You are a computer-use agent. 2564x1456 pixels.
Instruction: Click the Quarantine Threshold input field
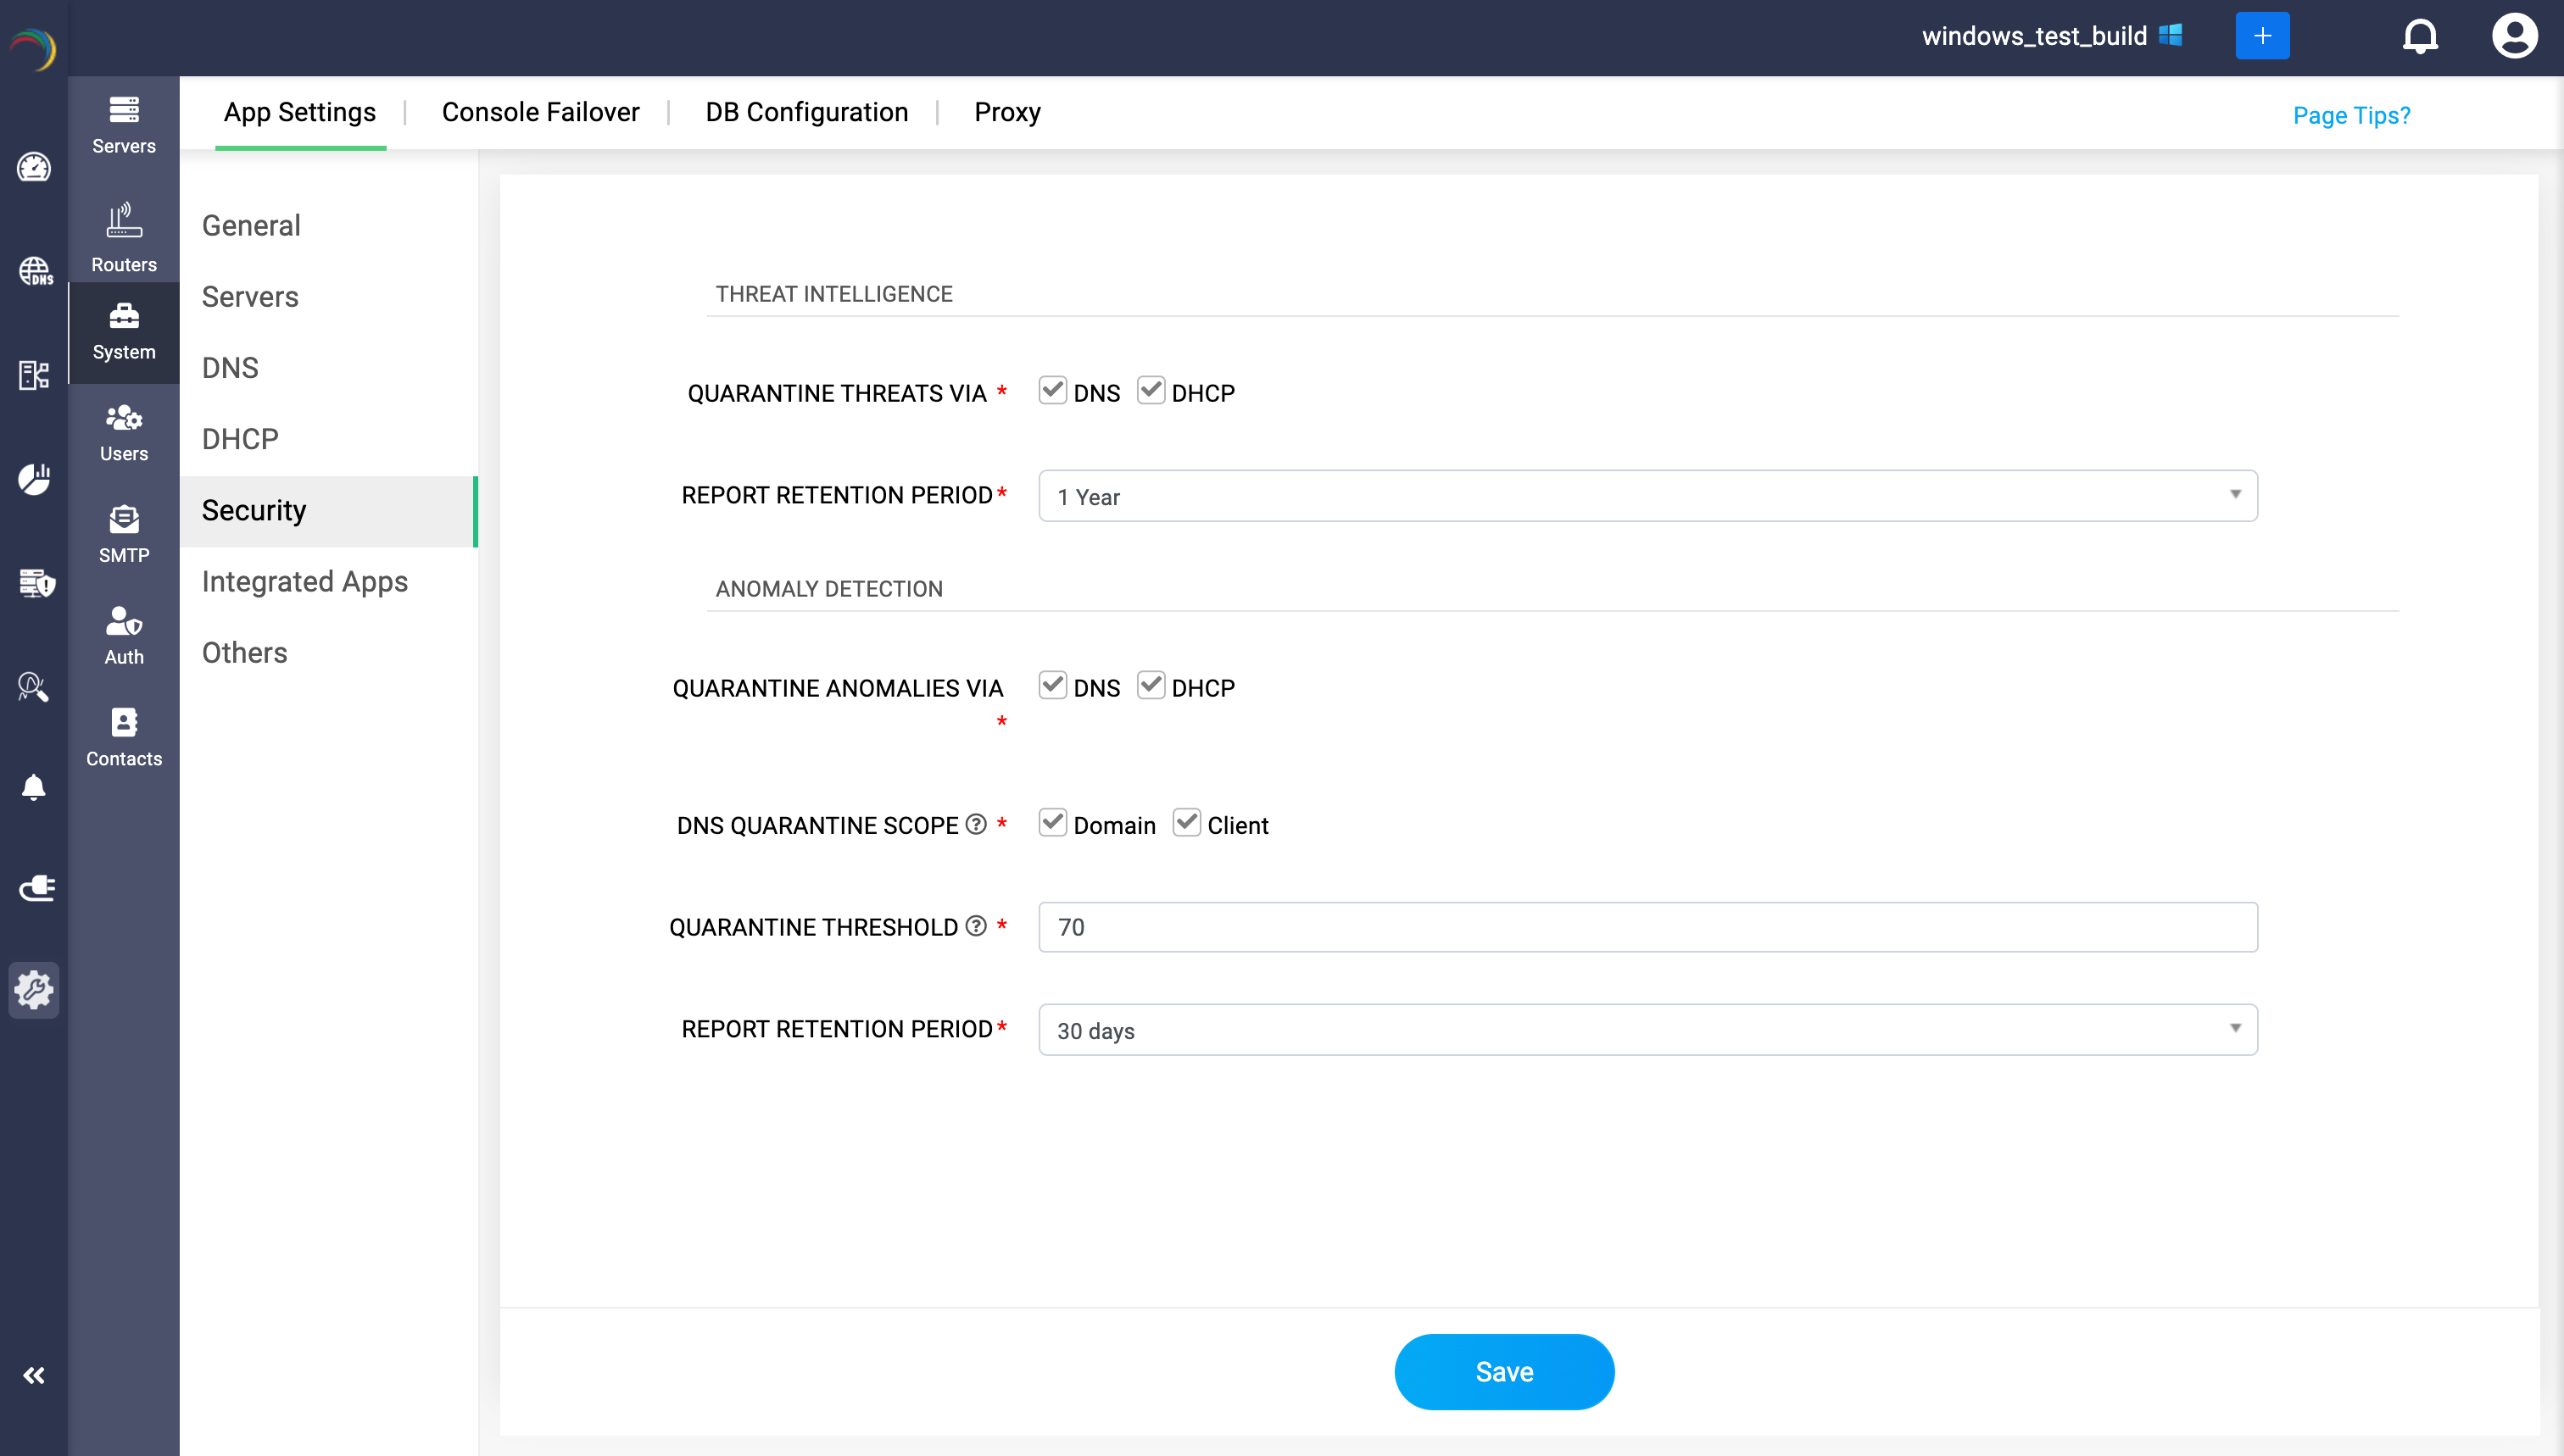pos(1647,927)
